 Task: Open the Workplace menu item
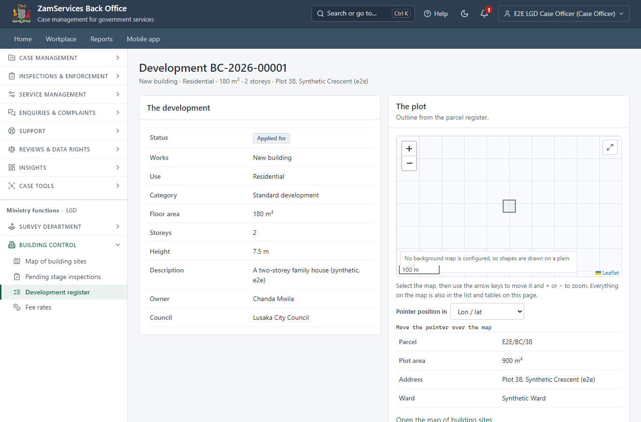(x=61, y=39)
